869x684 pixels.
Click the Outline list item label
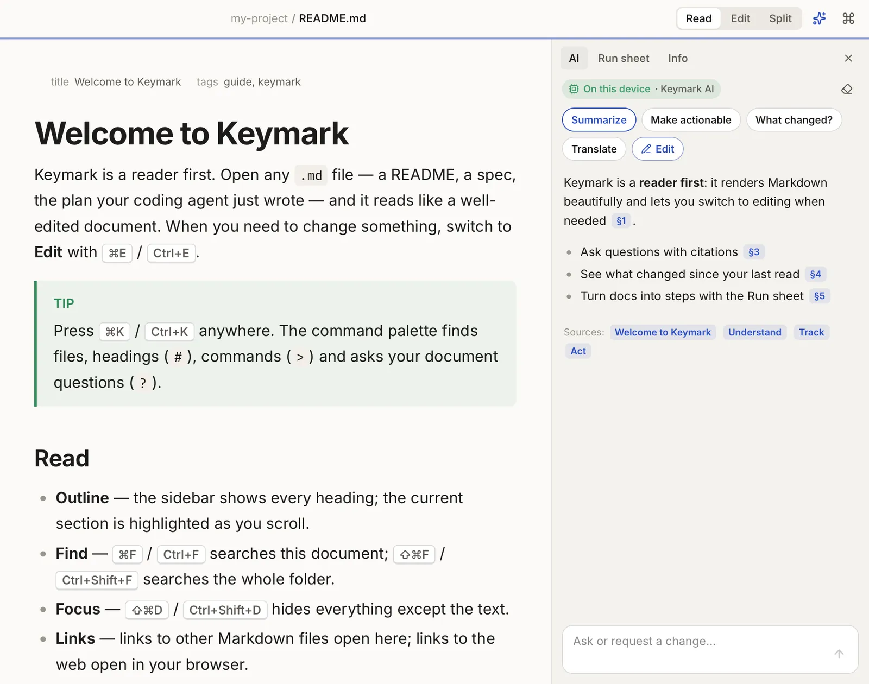coord(83,498)
